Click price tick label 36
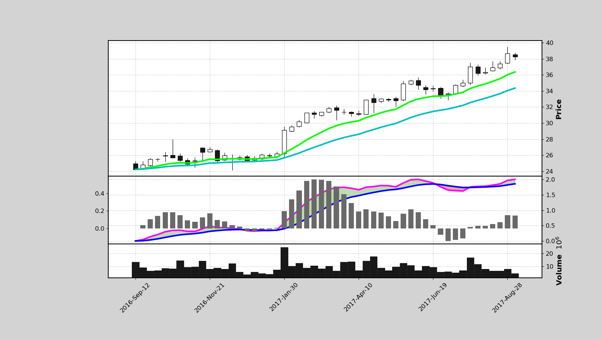Image resolution: width=602 pixels, height=339 pixels. (x=549, y=75)
